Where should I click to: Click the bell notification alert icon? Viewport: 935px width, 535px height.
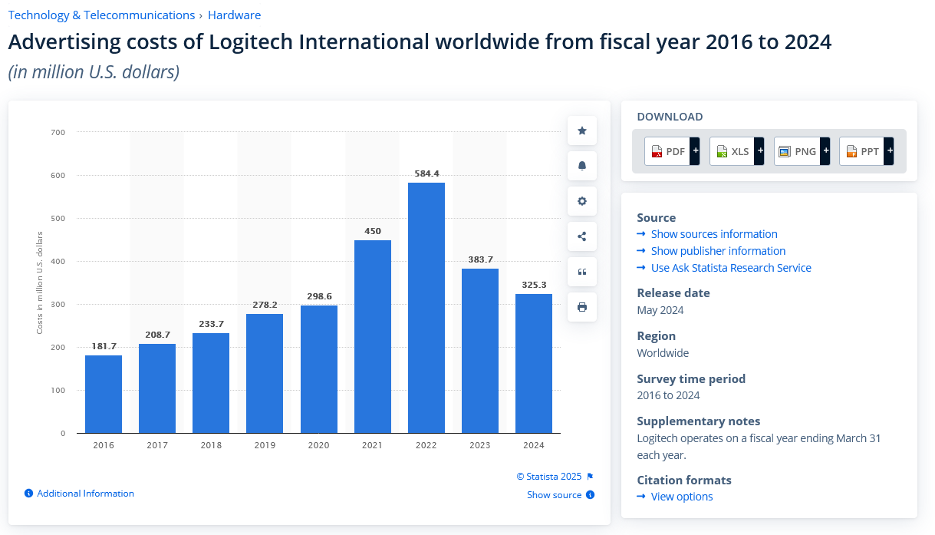(582, 166)
